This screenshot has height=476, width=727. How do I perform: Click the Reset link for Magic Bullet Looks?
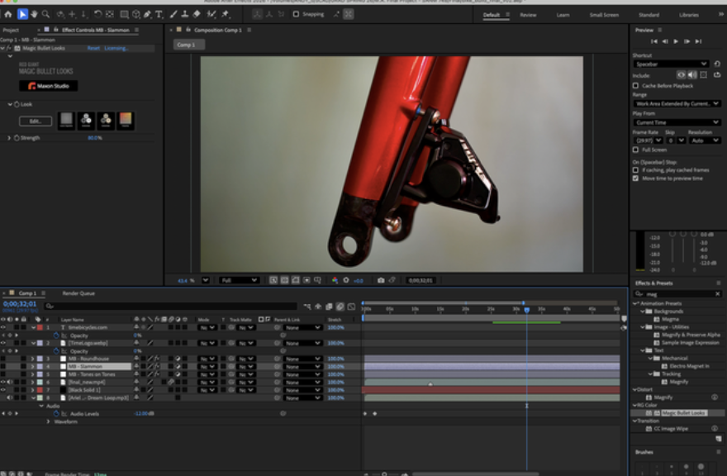tap(93, 48)
